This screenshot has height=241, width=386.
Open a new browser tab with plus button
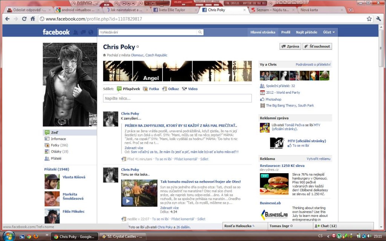click(x=351, y=10)
